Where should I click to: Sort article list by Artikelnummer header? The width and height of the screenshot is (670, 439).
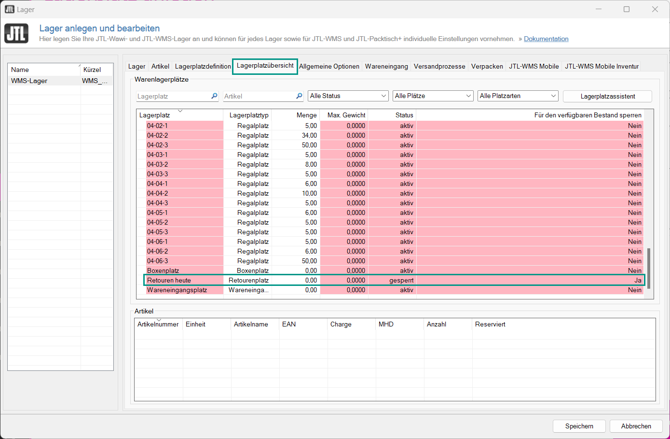coord(158,324)
